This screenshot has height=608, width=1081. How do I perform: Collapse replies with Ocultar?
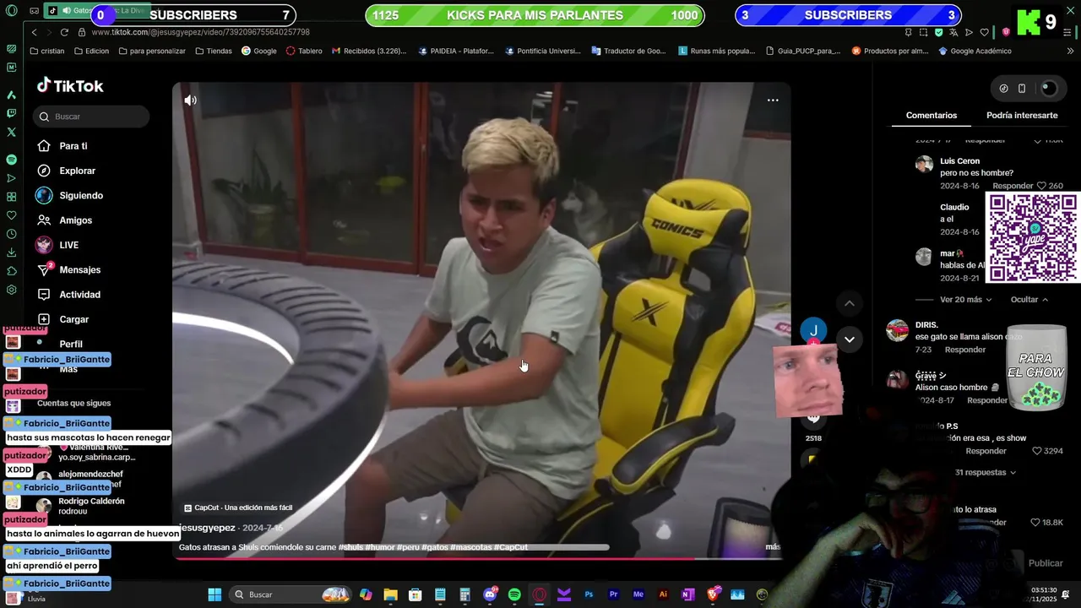(1029, 300)
